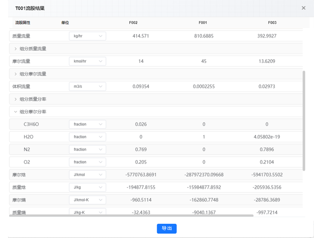
Task: Click the horizontal scrollbar at table bottom
Action: click(x=131, y=216)
